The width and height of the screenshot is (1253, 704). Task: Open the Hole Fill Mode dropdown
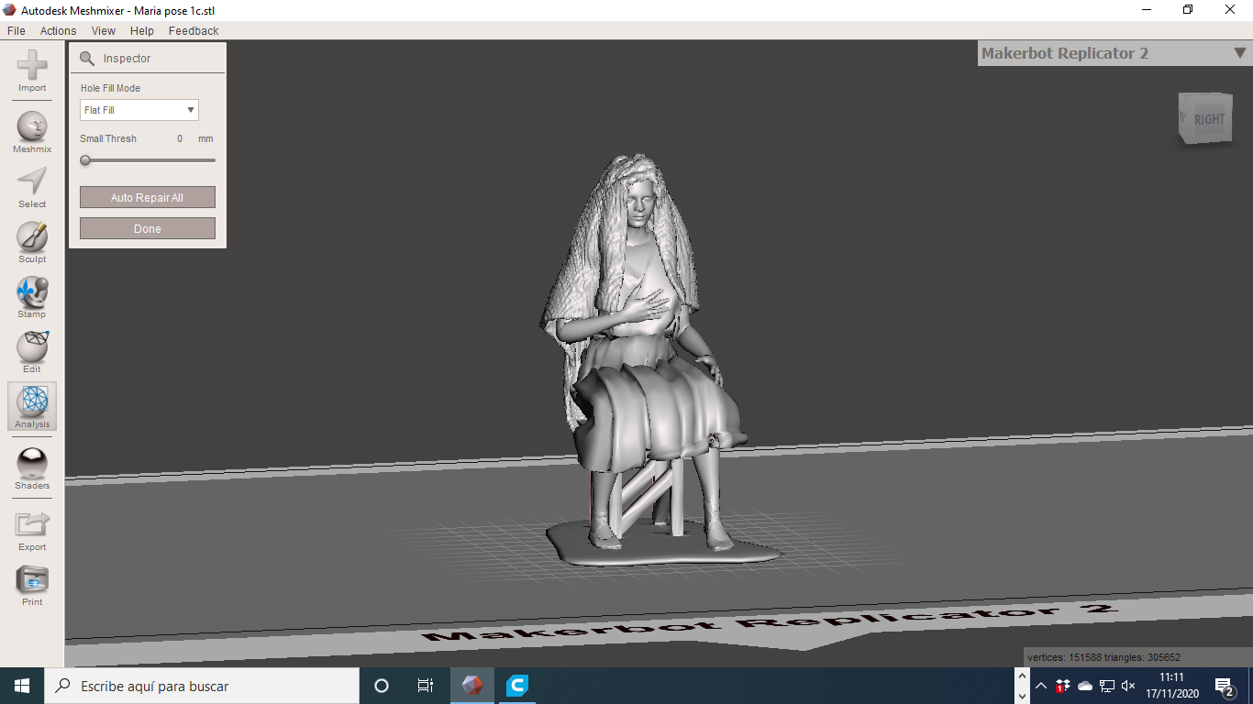click(139, 109)
